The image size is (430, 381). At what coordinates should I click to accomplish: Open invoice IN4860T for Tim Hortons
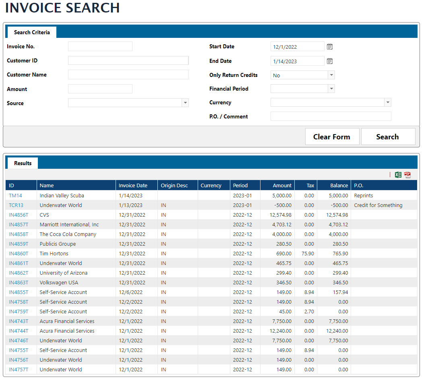(19, 254)
